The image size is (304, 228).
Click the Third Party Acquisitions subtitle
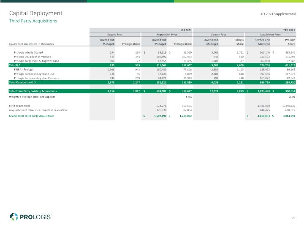click(x=33, y=21)
